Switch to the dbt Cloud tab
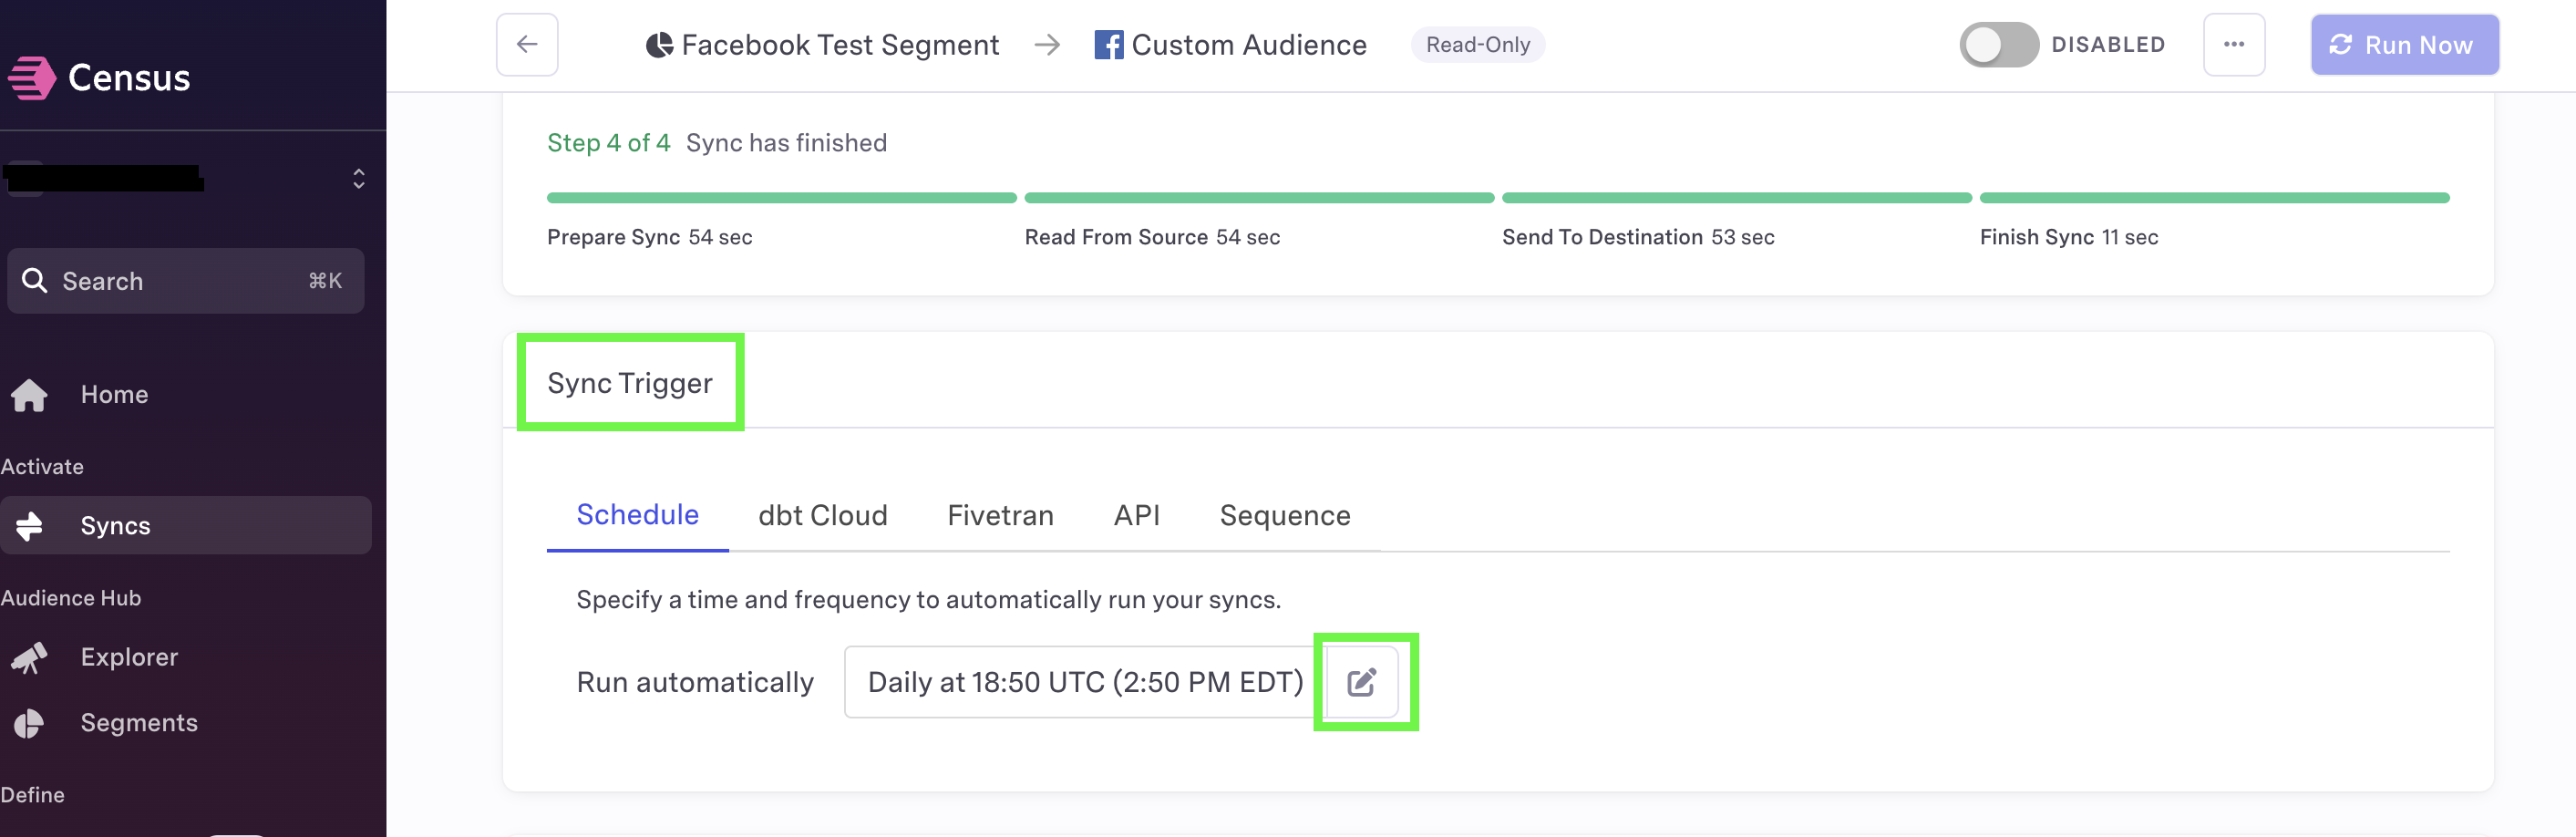This screenshot has width=2576, height=837. click(x=822, y=515)
